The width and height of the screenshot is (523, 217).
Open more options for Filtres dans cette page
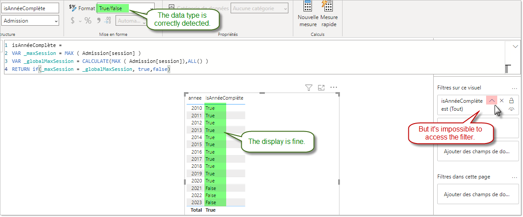pyautogui.click(x=514, y=177)
